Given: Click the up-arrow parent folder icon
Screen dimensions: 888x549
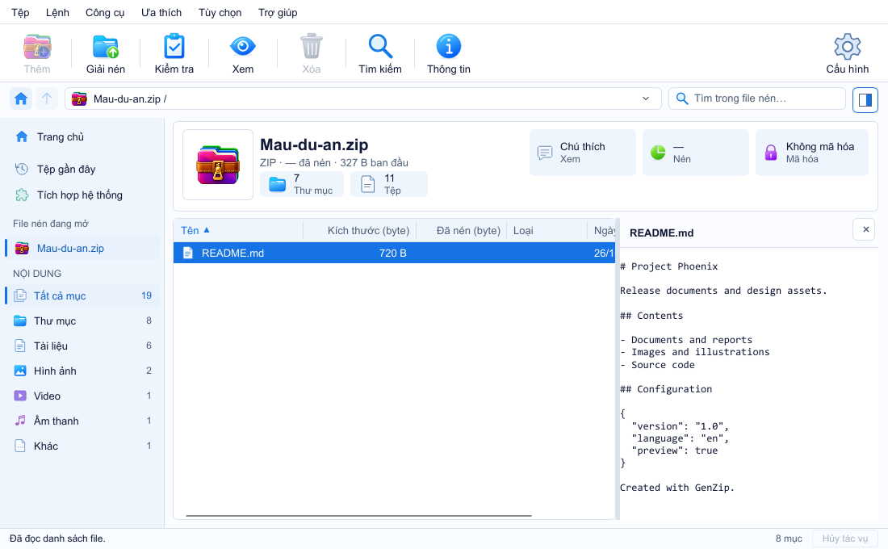Looking at the screenshot, I should pos(47,98).
